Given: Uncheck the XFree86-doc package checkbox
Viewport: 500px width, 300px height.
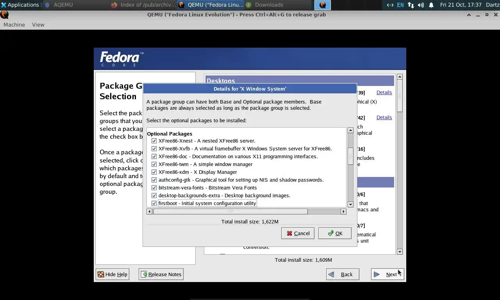Looking at the screenshot, I should pos(154,156).
